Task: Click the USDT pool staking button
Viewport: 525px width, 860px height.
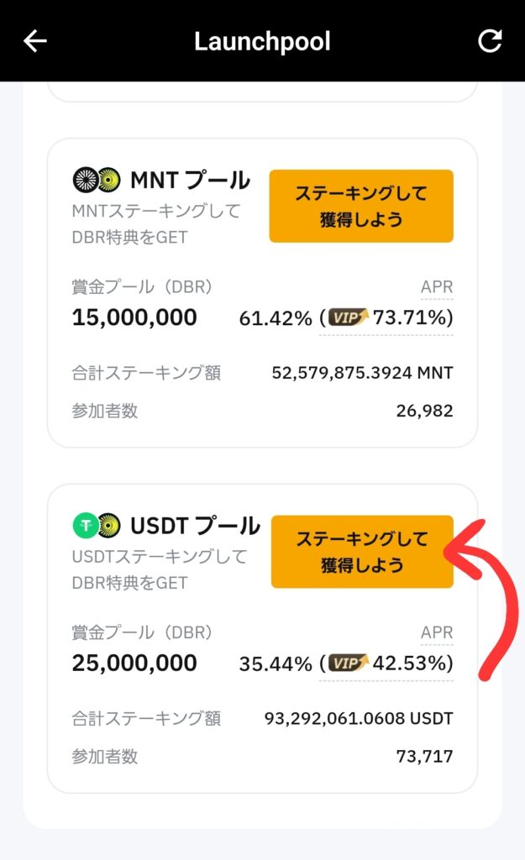Action: [361, 552]
